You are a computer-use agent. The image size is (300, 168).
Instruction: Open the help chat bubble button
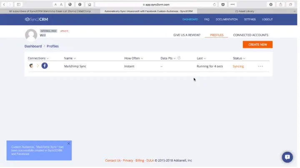pyautogui.click(x=287, y=157)
